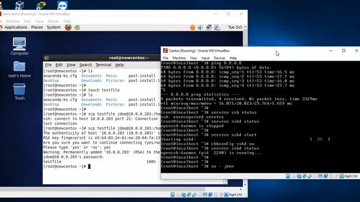The height and width of the screenshot is (202, 360).
Task: Click display indicator in NewCentos status bar
Action: pyautogui.click(x=205, y=195)
